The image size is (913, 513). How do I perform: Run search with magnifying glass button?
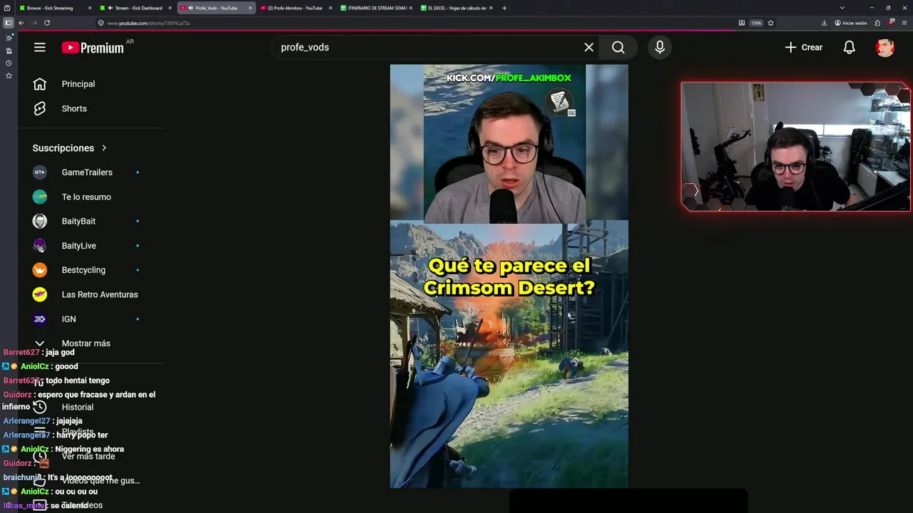point(618,47)
